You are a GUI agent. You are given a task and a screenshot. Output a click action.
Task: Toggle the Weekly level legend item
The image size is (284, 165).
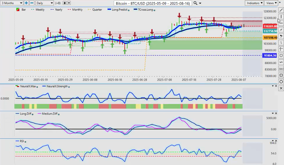[38, 10]
